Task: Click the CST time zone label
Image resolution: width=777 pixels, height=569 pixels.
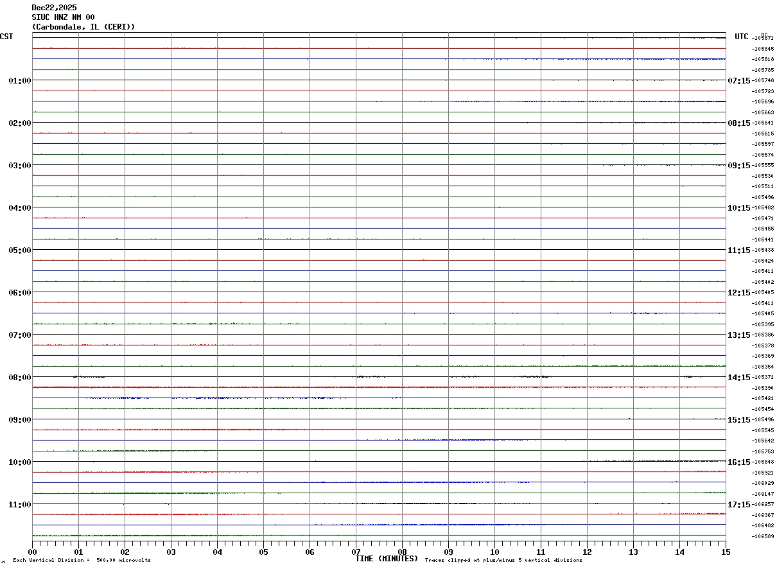Action: tap(6, 37)
